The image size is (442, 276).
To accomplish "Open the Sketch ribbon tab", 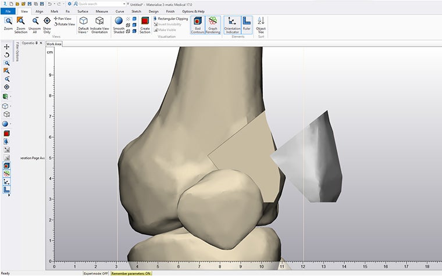I will coord(136,11).
